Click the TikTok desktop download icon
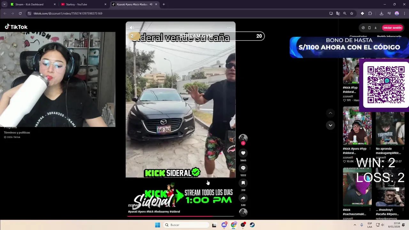Image resolution: width=409 pixels, height=230 pixels. pyautogui.click(x=375, y=28)
